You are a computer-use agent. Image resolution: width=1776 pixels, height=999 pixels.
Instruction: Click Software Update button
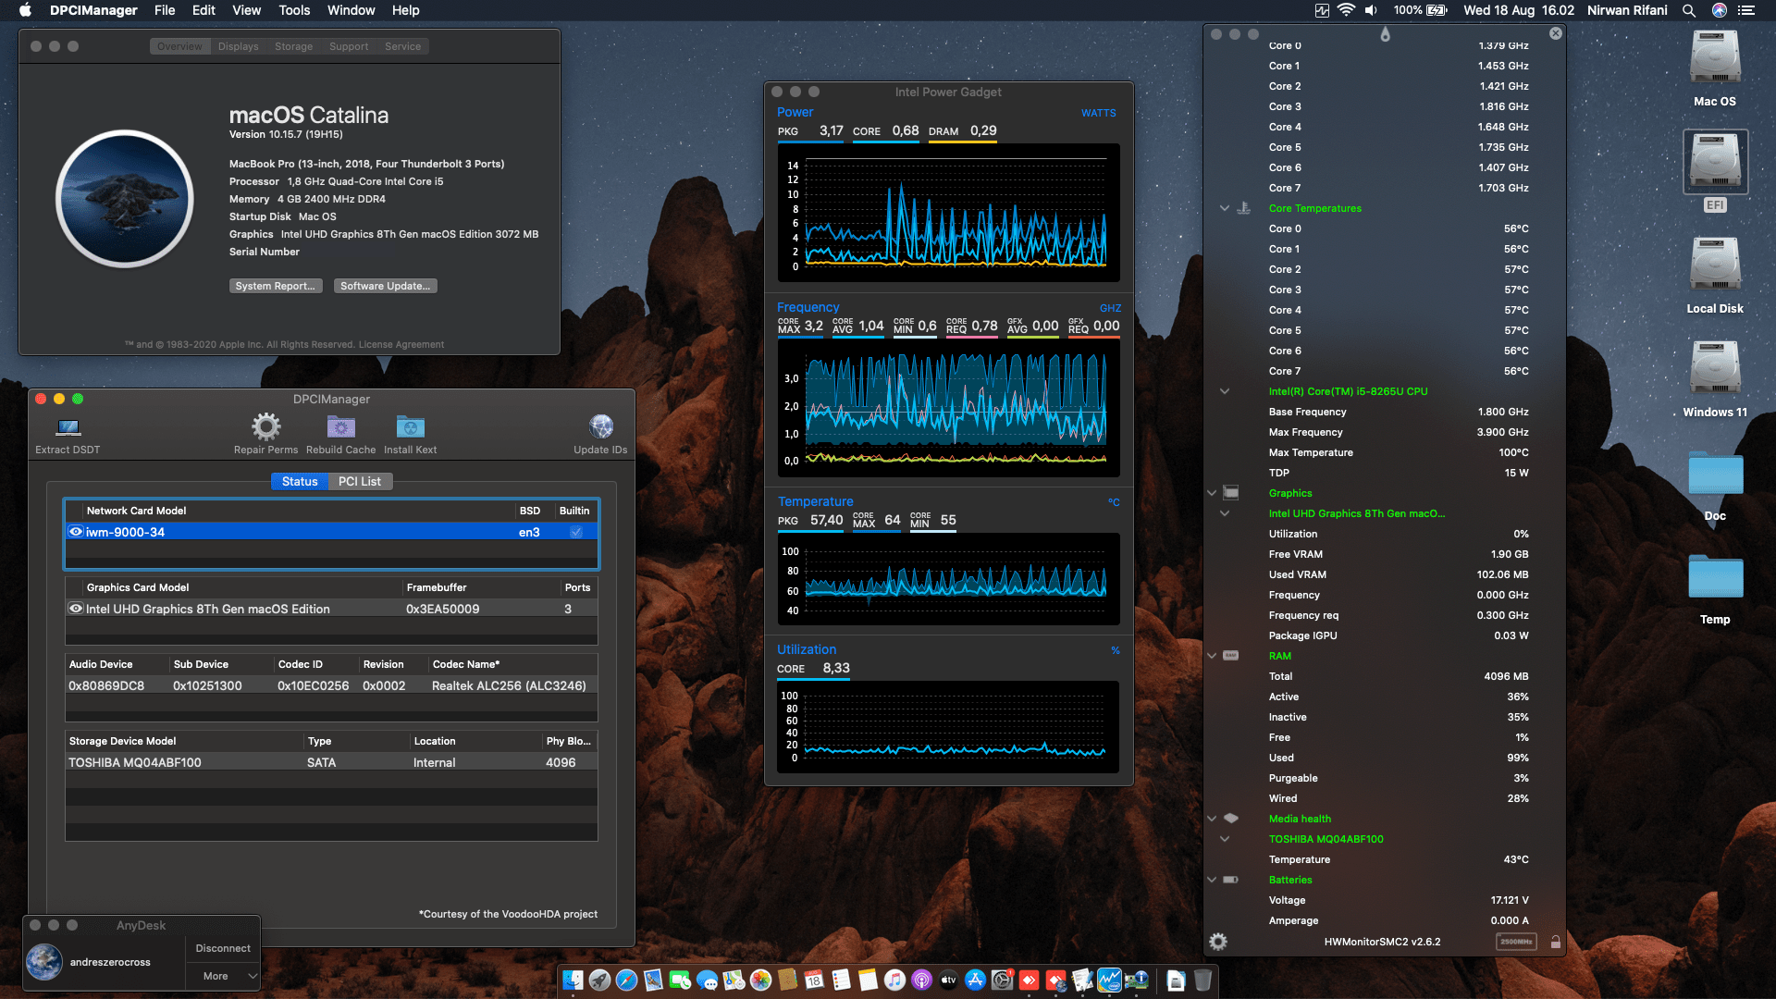[385, 286]
